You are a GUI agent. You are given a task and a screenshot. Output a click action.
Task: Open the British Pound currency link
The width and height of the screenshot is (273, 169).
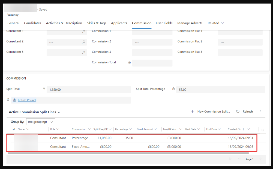[26, 100]
